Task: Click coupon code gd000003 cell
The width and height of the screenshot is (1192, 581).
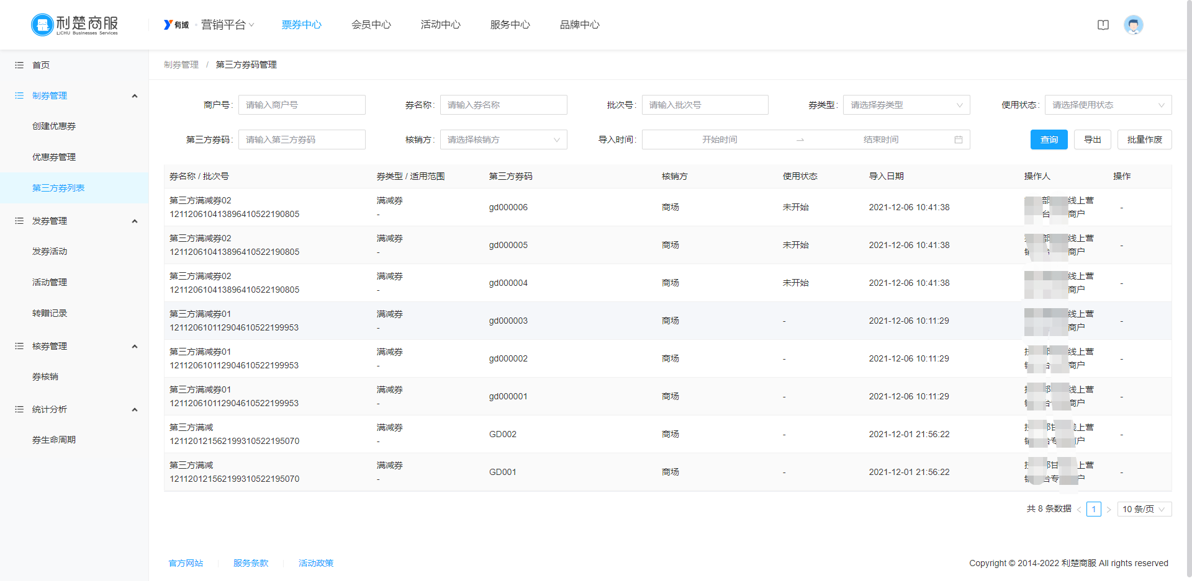Action: click(508, 321)
